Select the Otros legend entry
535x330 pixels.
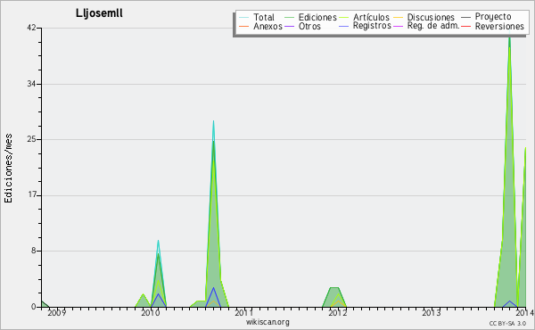point(302,26)
